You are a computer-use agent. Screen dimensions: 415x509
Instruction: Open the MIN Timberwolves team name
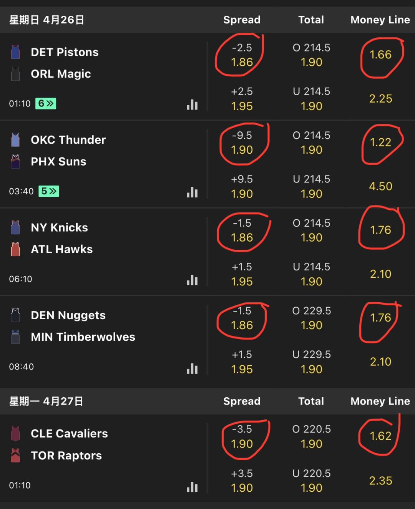click(x=83, y=337)
